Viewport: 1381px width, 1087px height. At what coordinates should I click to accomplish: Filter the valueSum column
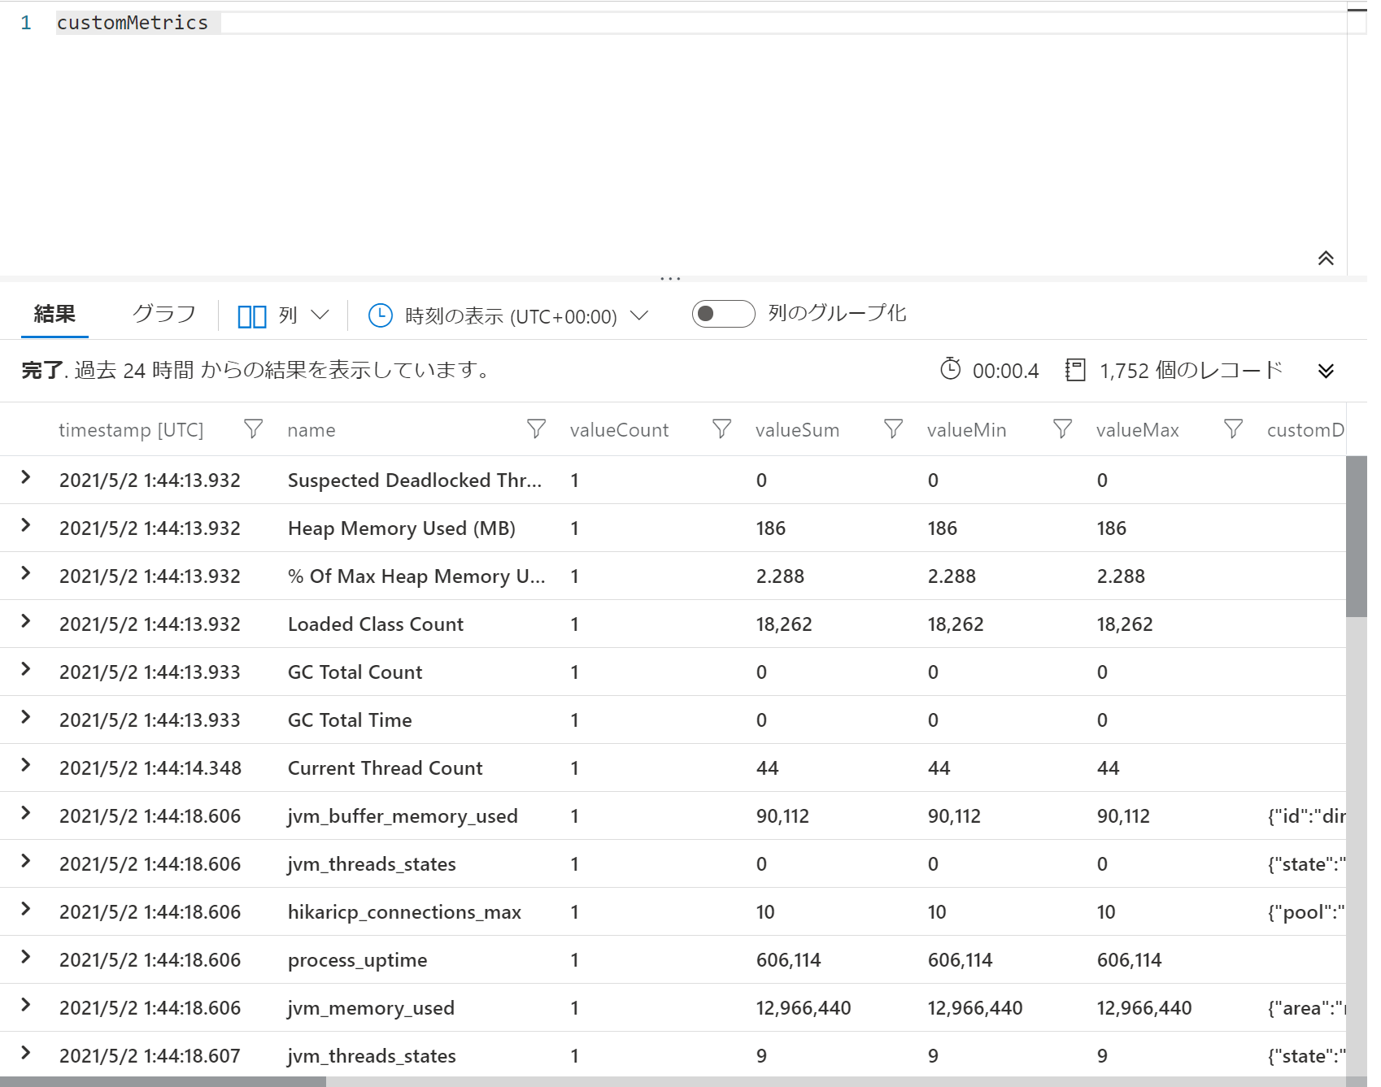point(894,429)
